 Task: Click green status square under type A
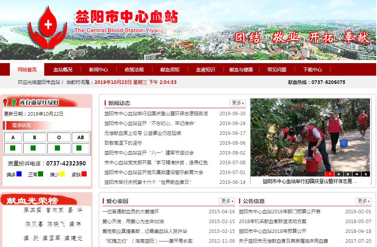(x=13, y=148)
